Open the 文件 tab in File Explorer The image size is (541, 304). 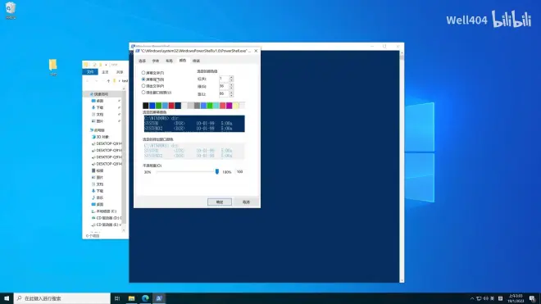[x=90, y=72]
